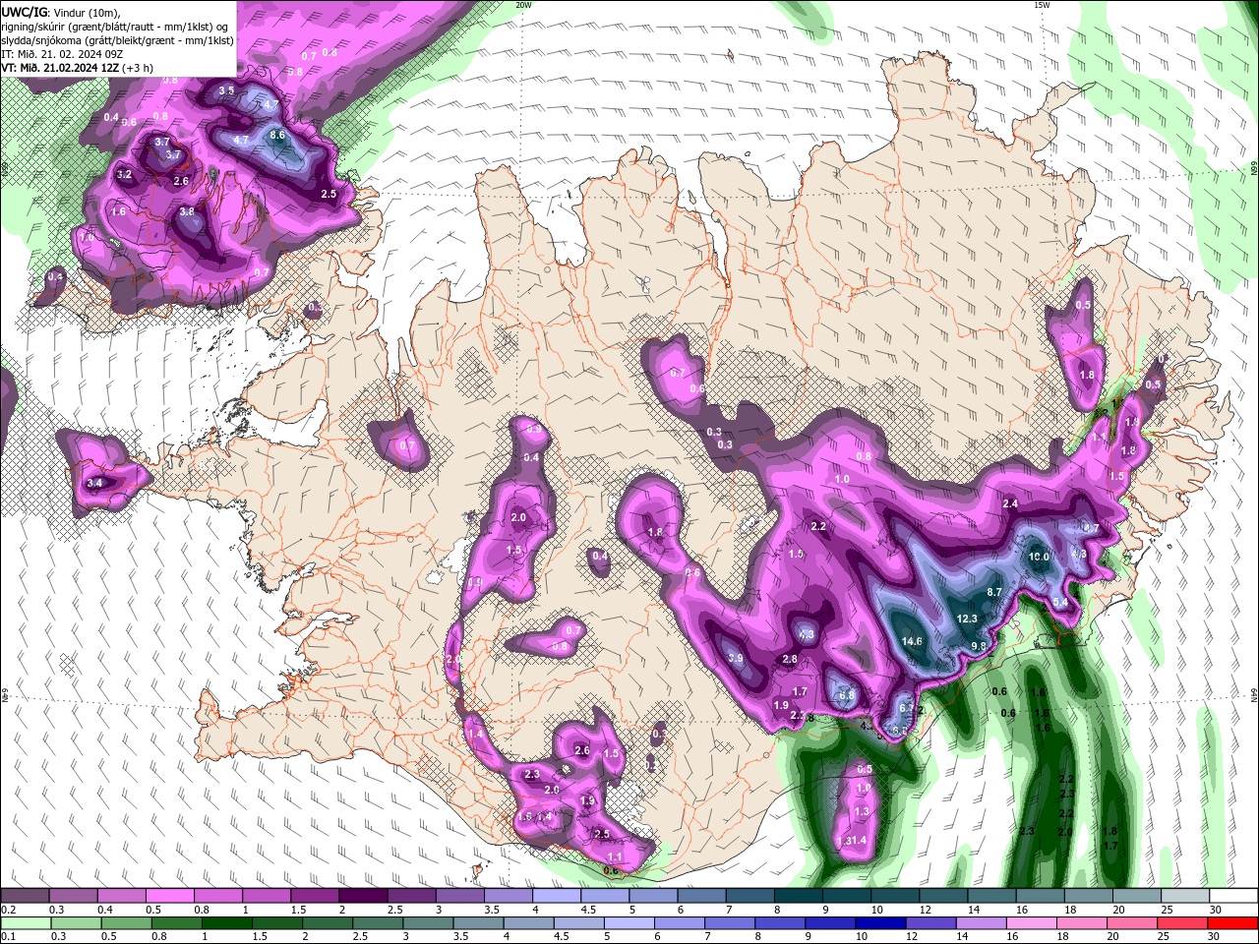Click the 0.2 label of the upper legend
The height and width of the screenshot is (944, 1259).
coord(8,911)
